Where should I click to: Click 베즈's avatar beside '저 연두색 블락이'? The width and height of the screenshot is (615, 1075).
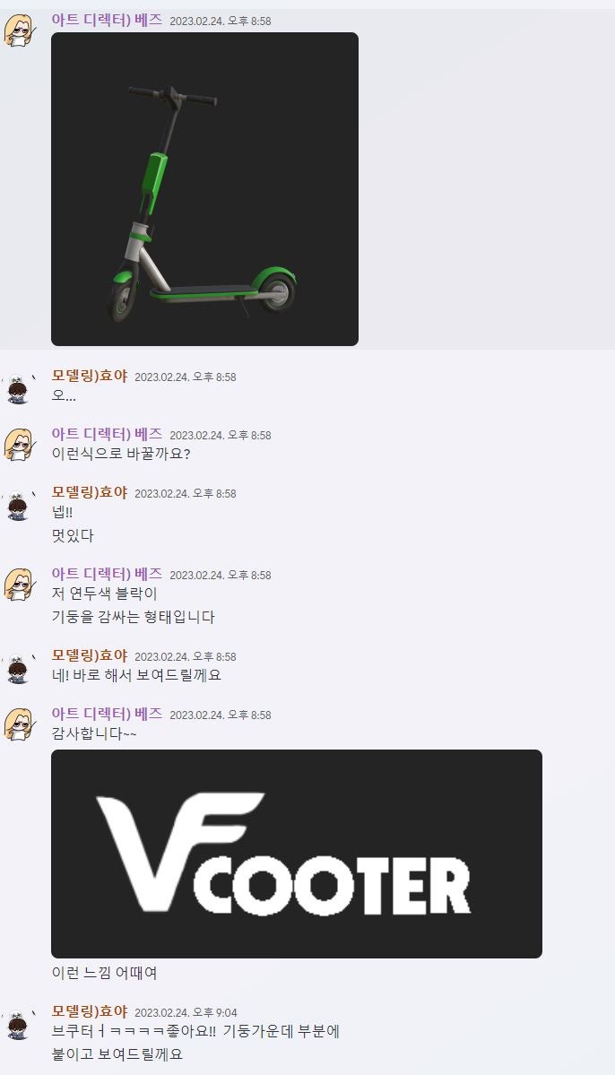[x=19, y=585]
